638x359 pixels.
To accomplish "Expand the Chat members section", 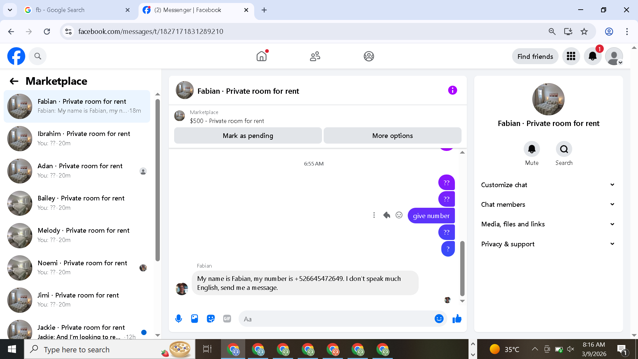I will 548,204.
